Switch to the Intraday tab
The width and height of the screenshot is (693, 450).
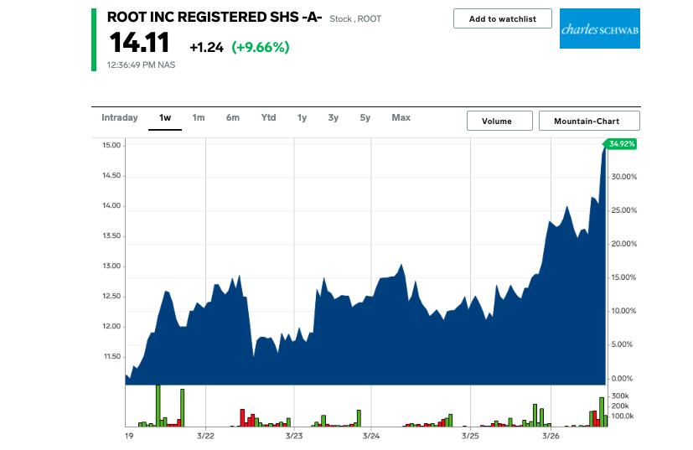coord(120,117)
